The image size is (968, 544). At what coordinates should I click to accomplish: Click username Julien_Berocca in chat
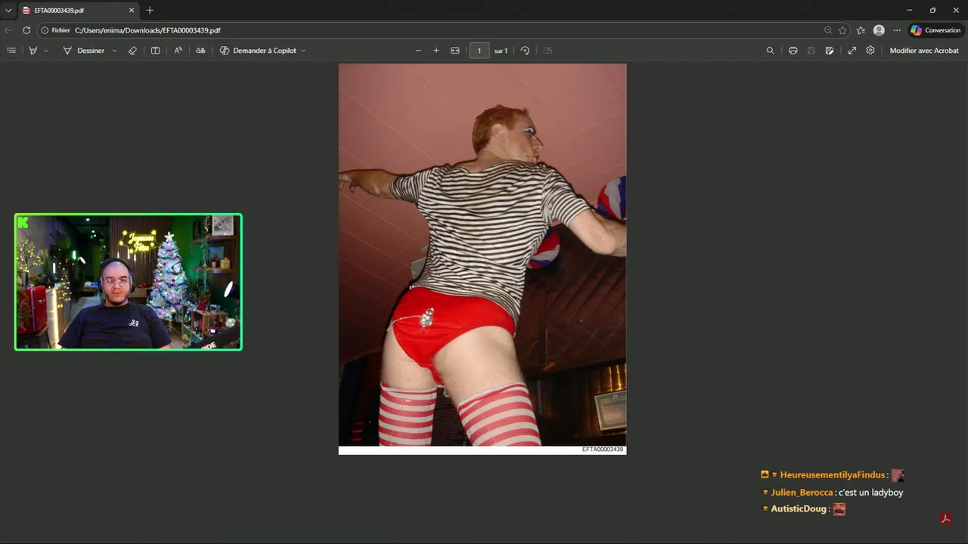pyautogui.click(x=802, y=493)
